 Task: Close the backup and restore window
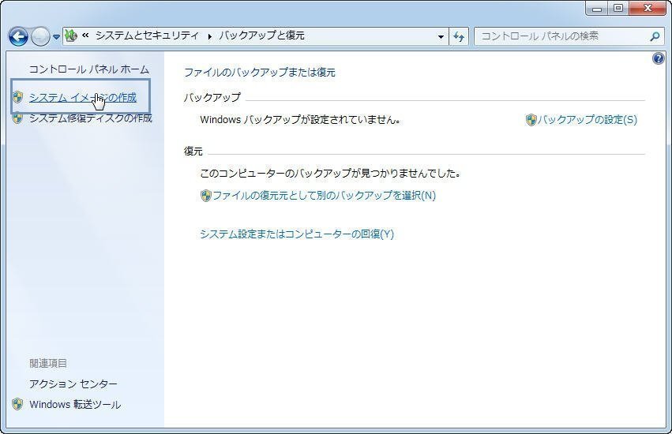648,9
